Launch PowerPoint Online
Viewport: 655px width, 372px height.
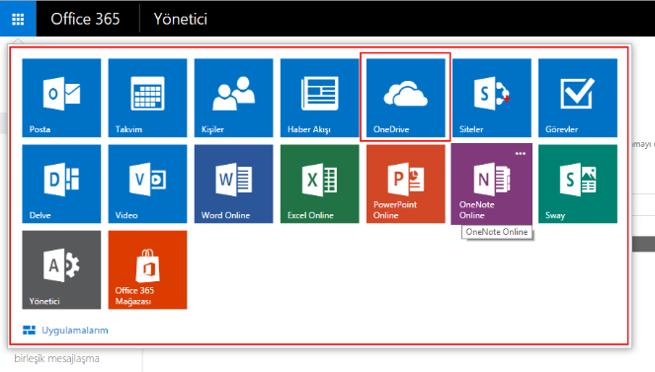click(x=406, y=184)
